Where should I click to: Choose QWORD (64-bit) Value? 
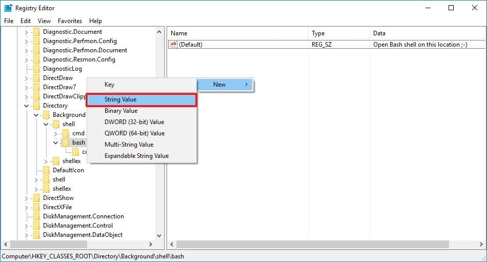141,133
